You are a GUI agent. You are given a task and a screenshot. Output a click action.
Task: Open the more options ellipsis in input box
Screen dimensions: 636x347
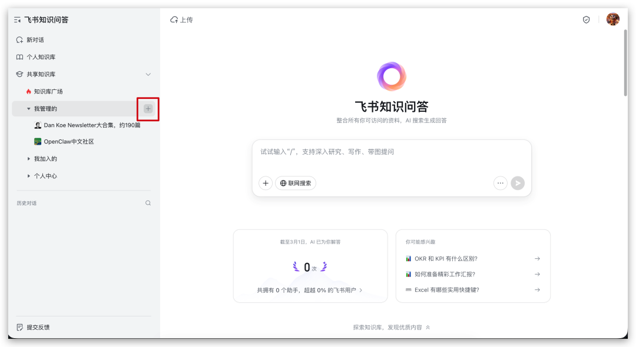click(x=500, y=183)
